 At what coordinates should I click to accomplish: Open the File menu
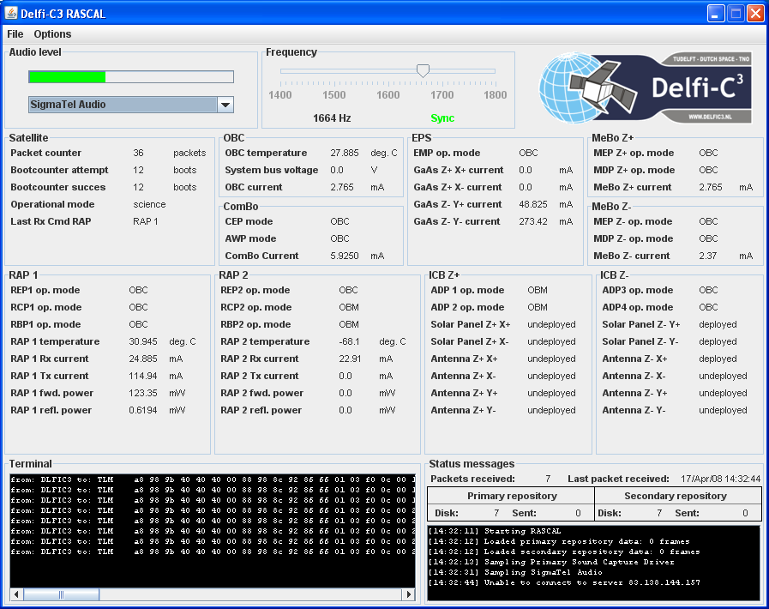[15, 34]
